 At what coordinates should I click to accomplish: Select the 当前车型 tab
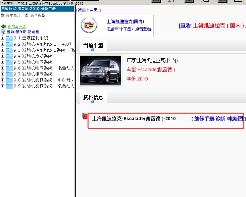[x=93, y=46]
